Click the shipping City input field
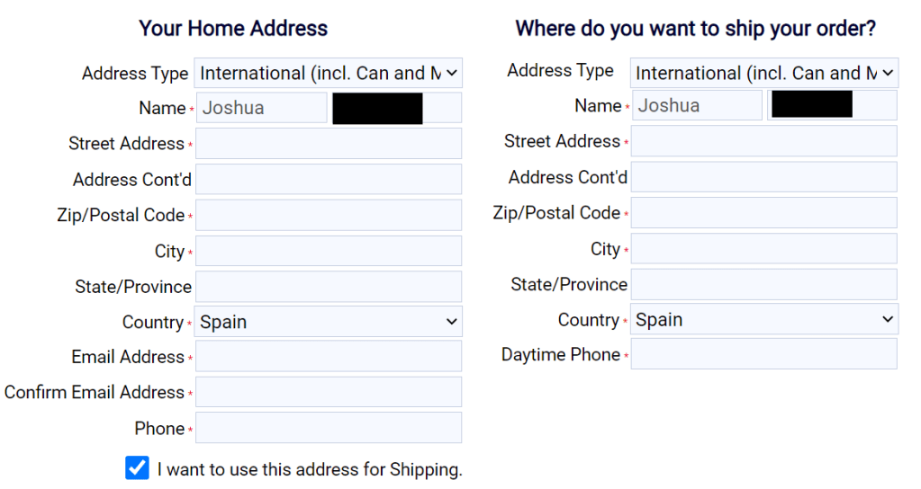The image size is (921, 489). pyautogui.click(x=764, y=249)
